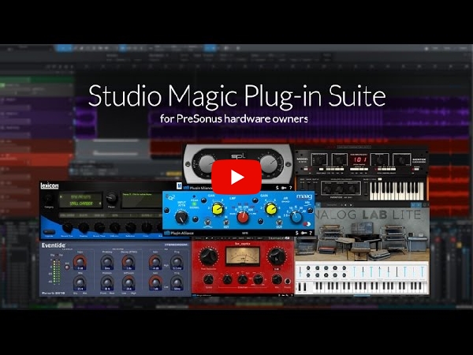The image size is (473, 355).
Task: Click the large right knob on red bx_opto compressor
Action: pyautogui.click(x=277, y=256)
